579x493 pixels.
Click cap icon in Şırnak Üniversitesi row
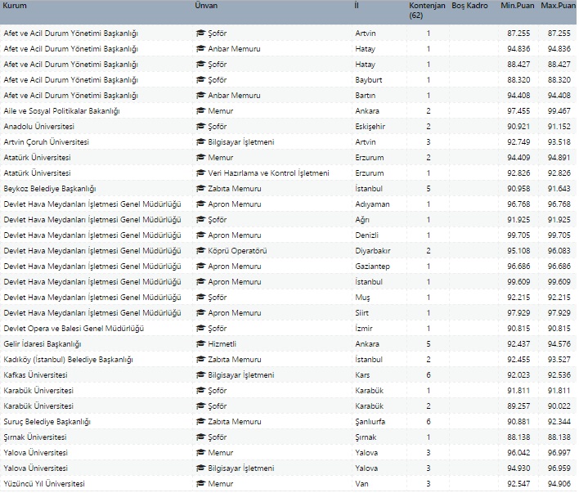200,437
